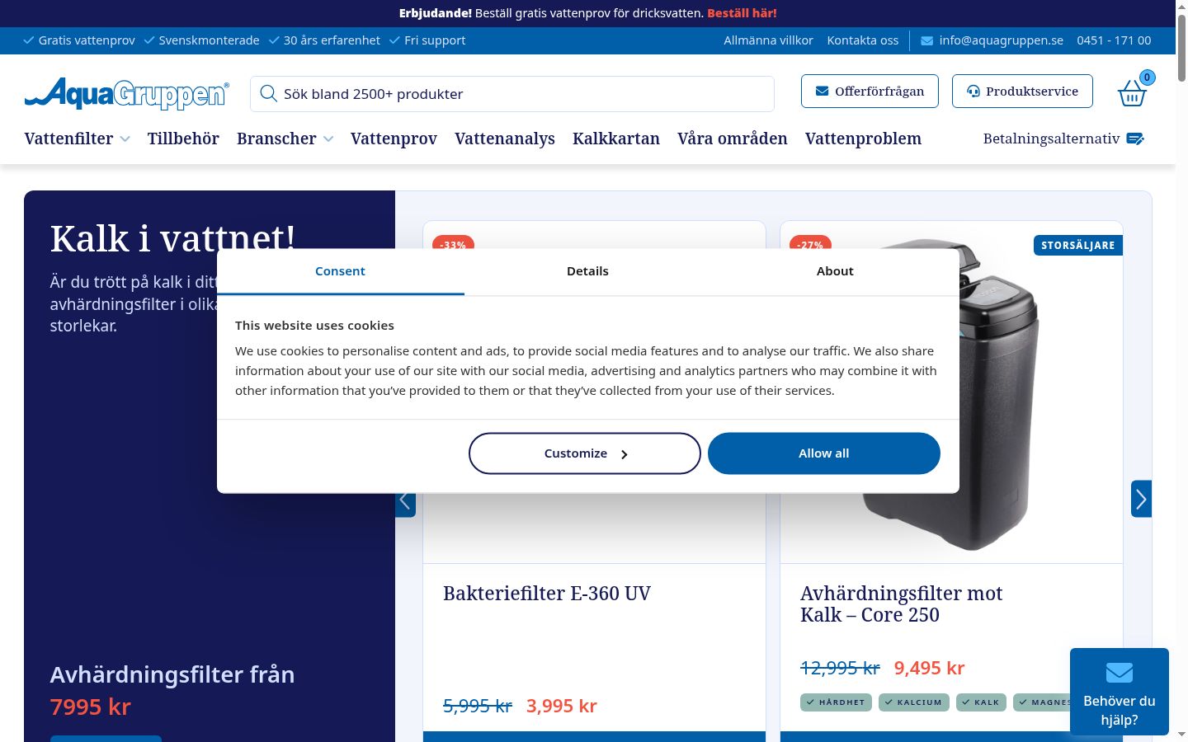Open the Vattenprov menu item
The height and width of the screenshot is (742, 1188).
[x=394, y=139]
